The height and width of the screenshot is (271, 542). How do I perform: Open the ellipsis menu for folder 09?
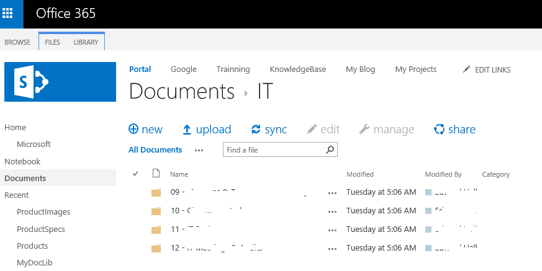pos(333,193)
